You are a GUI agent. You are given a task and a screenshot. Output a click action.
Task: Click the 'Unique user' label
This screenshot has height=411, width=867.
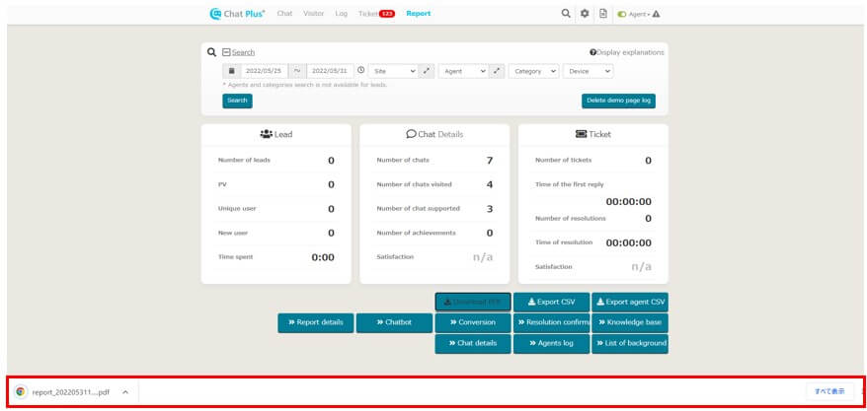(237, 209)
